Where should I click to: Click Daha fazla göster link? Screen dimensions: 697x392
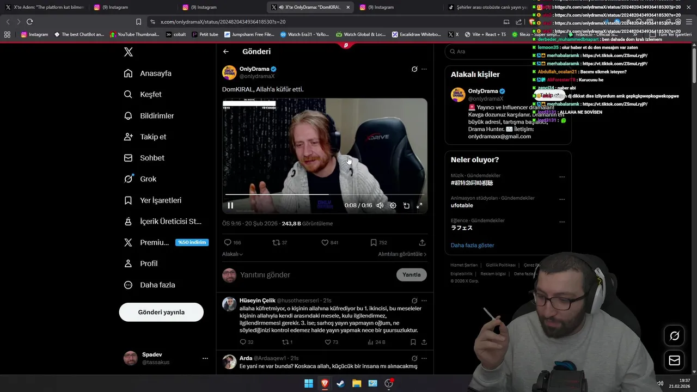472,246
